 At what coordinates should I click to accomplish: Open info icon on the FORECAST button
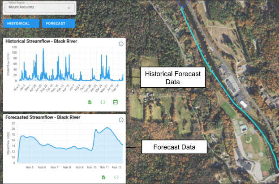[69, 23]
